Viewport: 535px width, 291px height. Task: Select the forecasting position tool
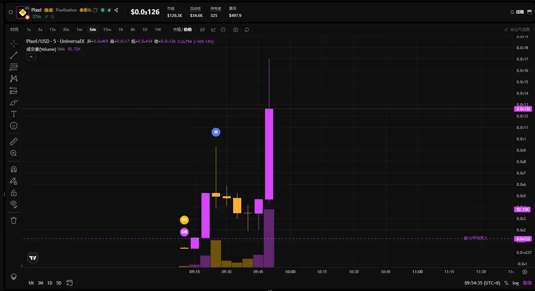14,90
